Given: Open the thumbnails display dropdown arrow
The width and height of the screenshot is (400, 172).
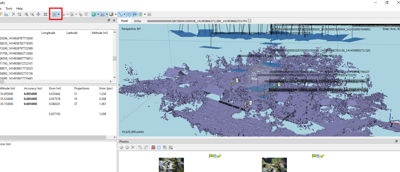Looking at the screenshot, I should tap(116, 14).
